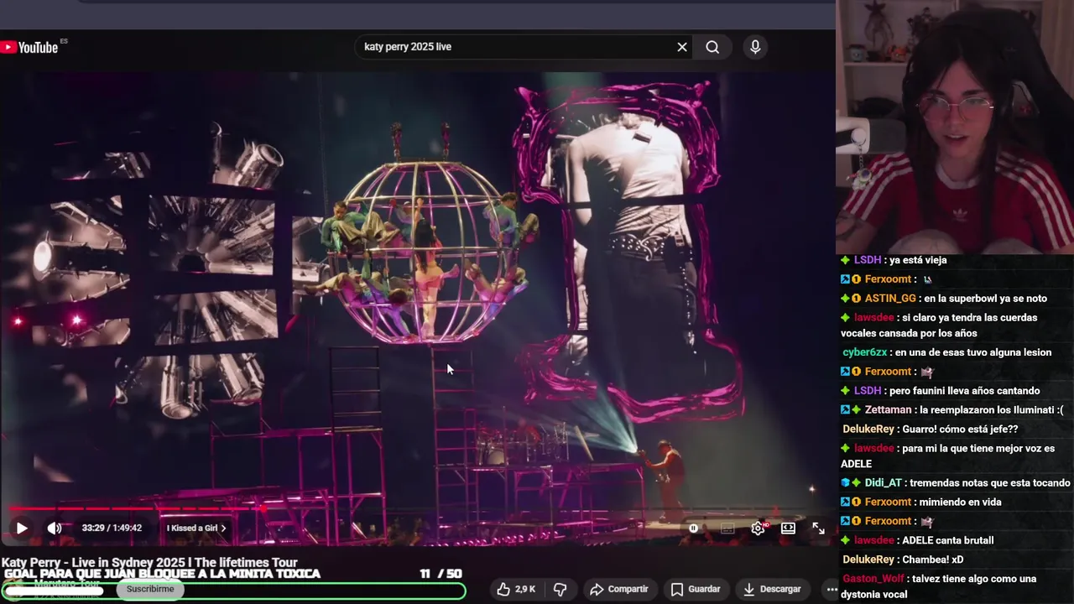
Task: Click chat message 'Chambea! xD'
Action: (933, 560)
